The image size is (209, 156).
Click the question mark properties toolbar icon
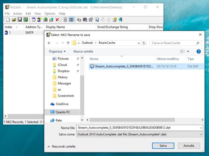coord(115,20)
